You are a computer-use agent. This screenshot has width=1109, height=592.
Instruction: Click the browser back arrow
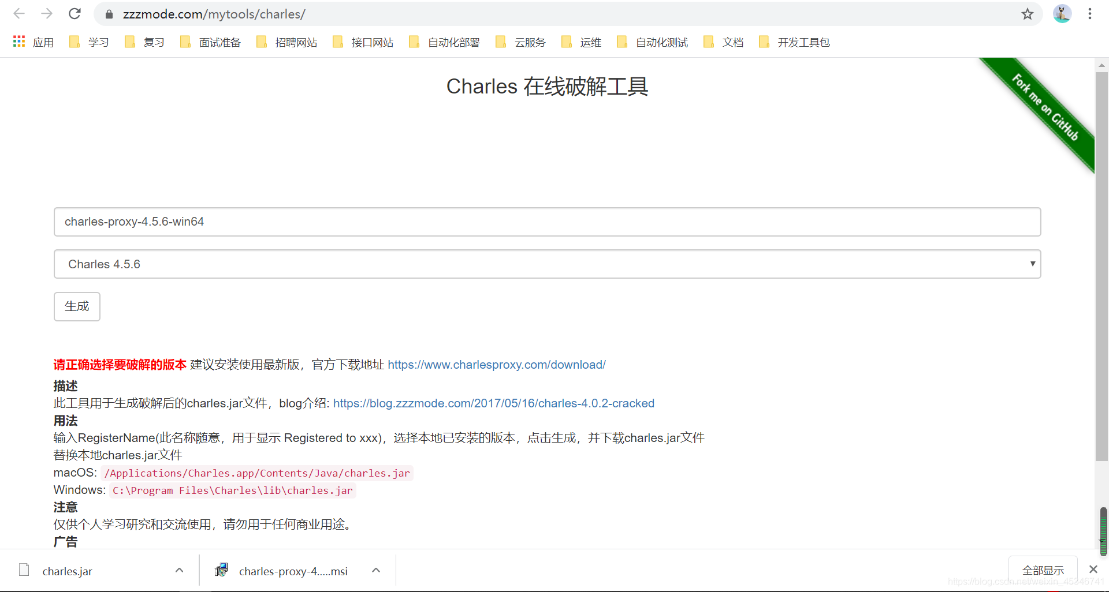click(19, 14)
